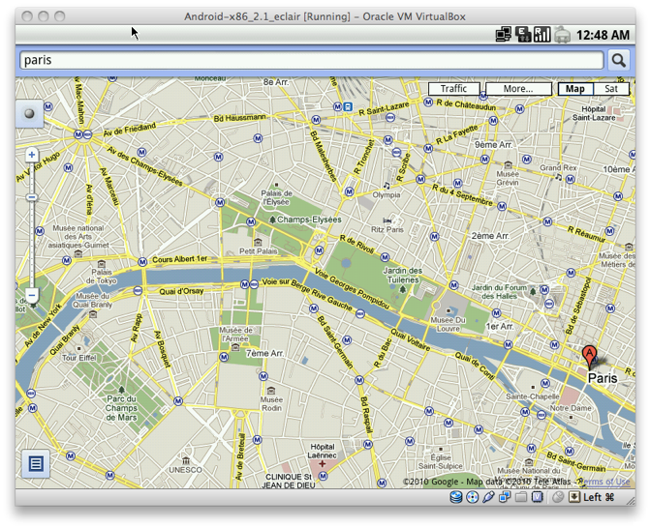
Task: Click VirtualBox optical disc indicator icon
Action: [472, 497]
